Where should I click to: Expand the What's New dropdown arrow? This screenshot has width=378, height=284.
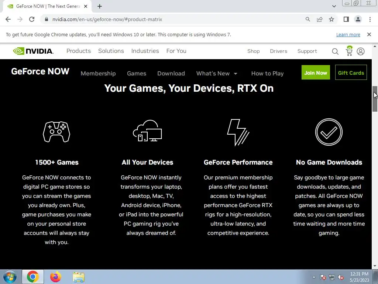[236, 74]
